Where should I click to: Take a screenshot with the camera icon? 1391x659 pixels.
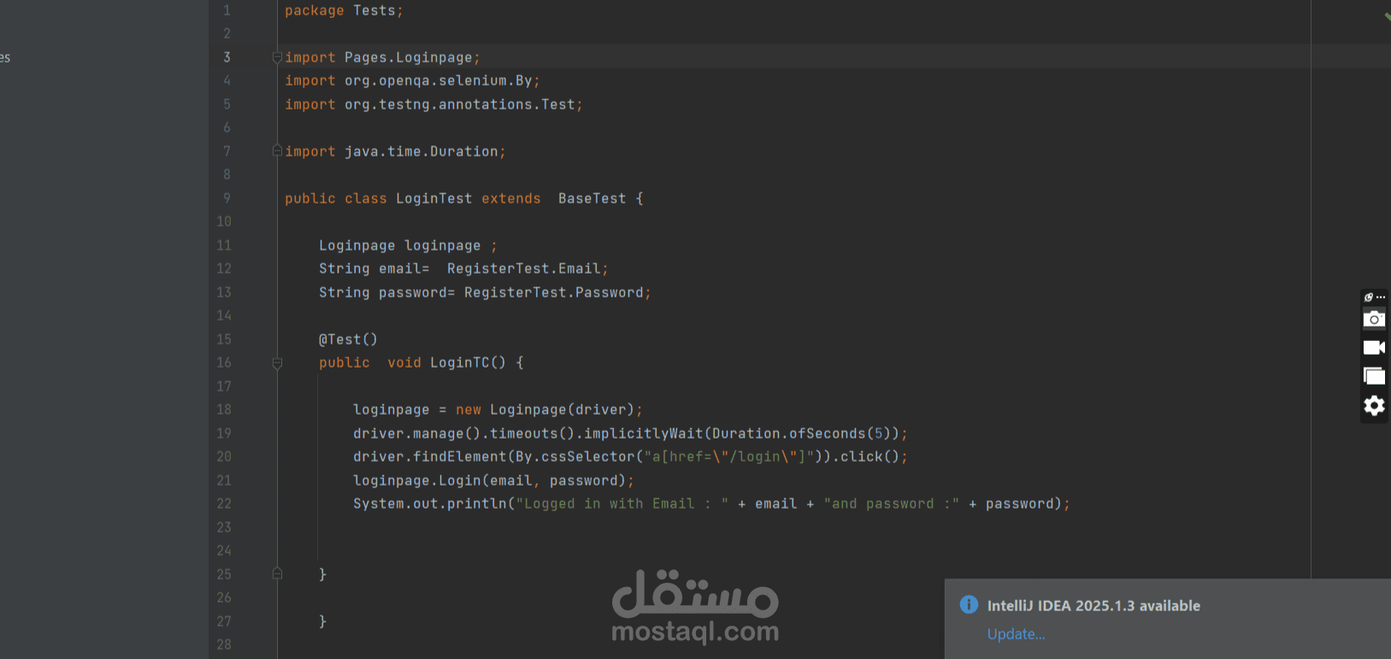[x=1374, y=319]
